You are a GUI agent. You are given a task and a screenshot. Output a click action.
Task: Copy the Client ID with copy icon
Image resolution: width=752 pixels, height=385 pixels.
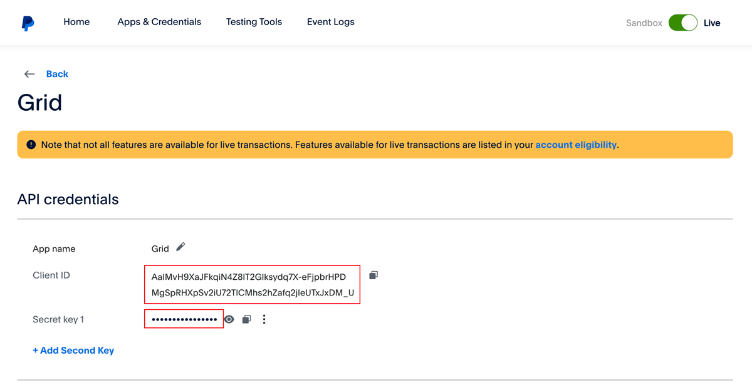[x=373, y=275]
